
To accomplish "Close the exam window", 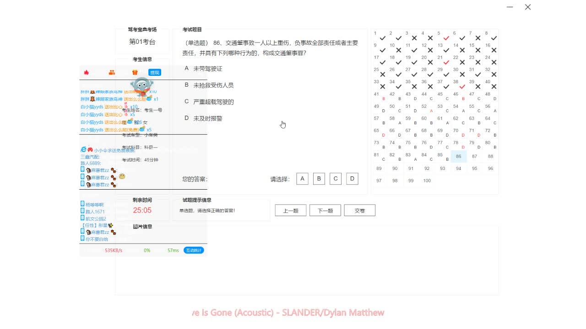I will click(x=528, y=7).
